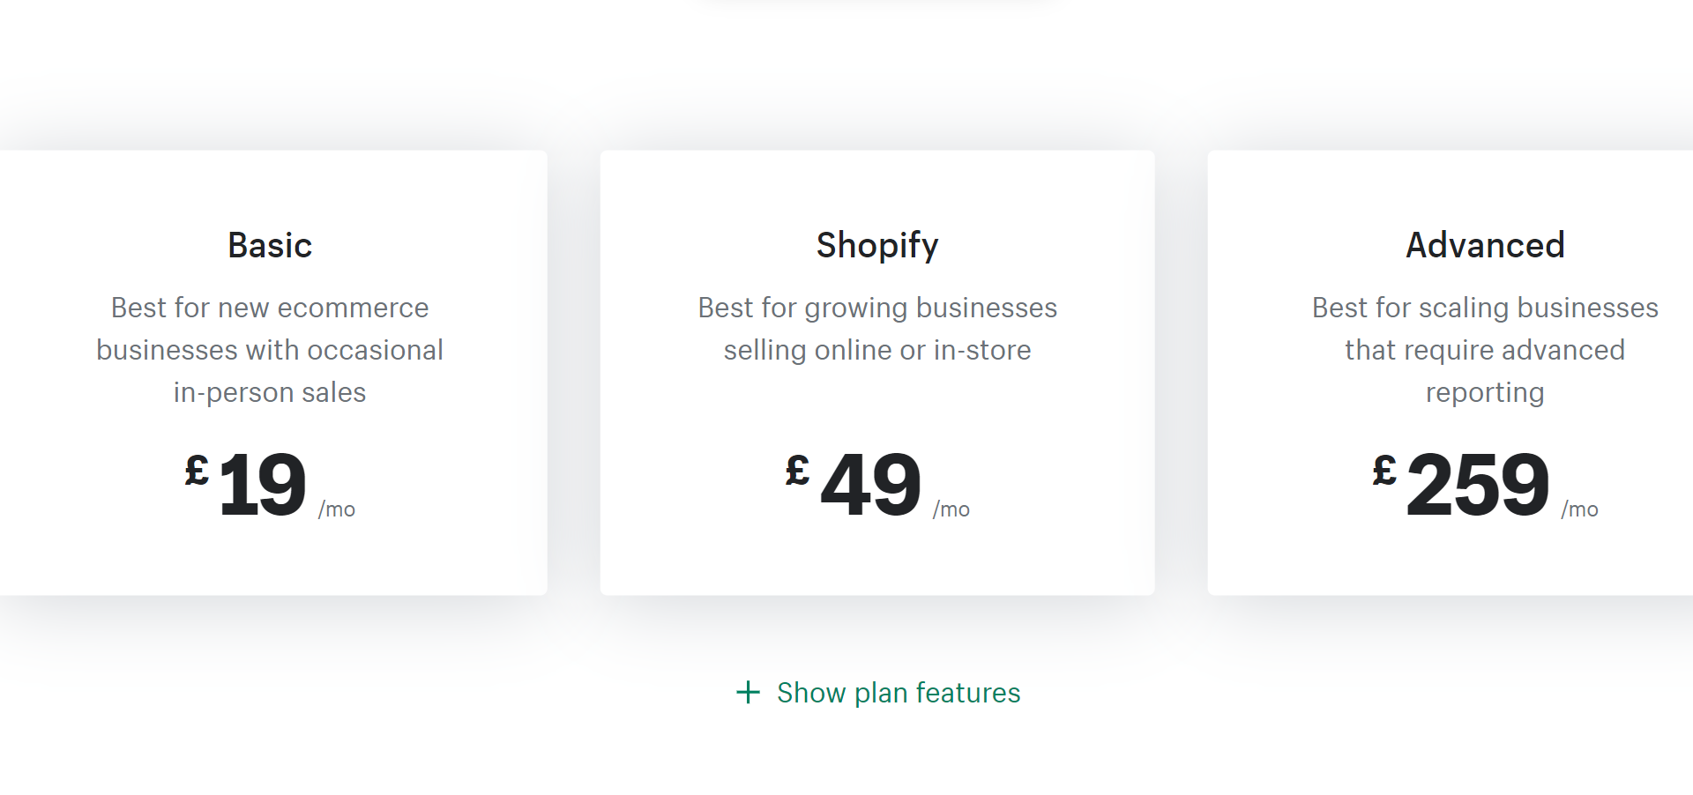Screen dimensions: 1693x795
Task: Expand the Show plan features link
Action: coord(898,693)
